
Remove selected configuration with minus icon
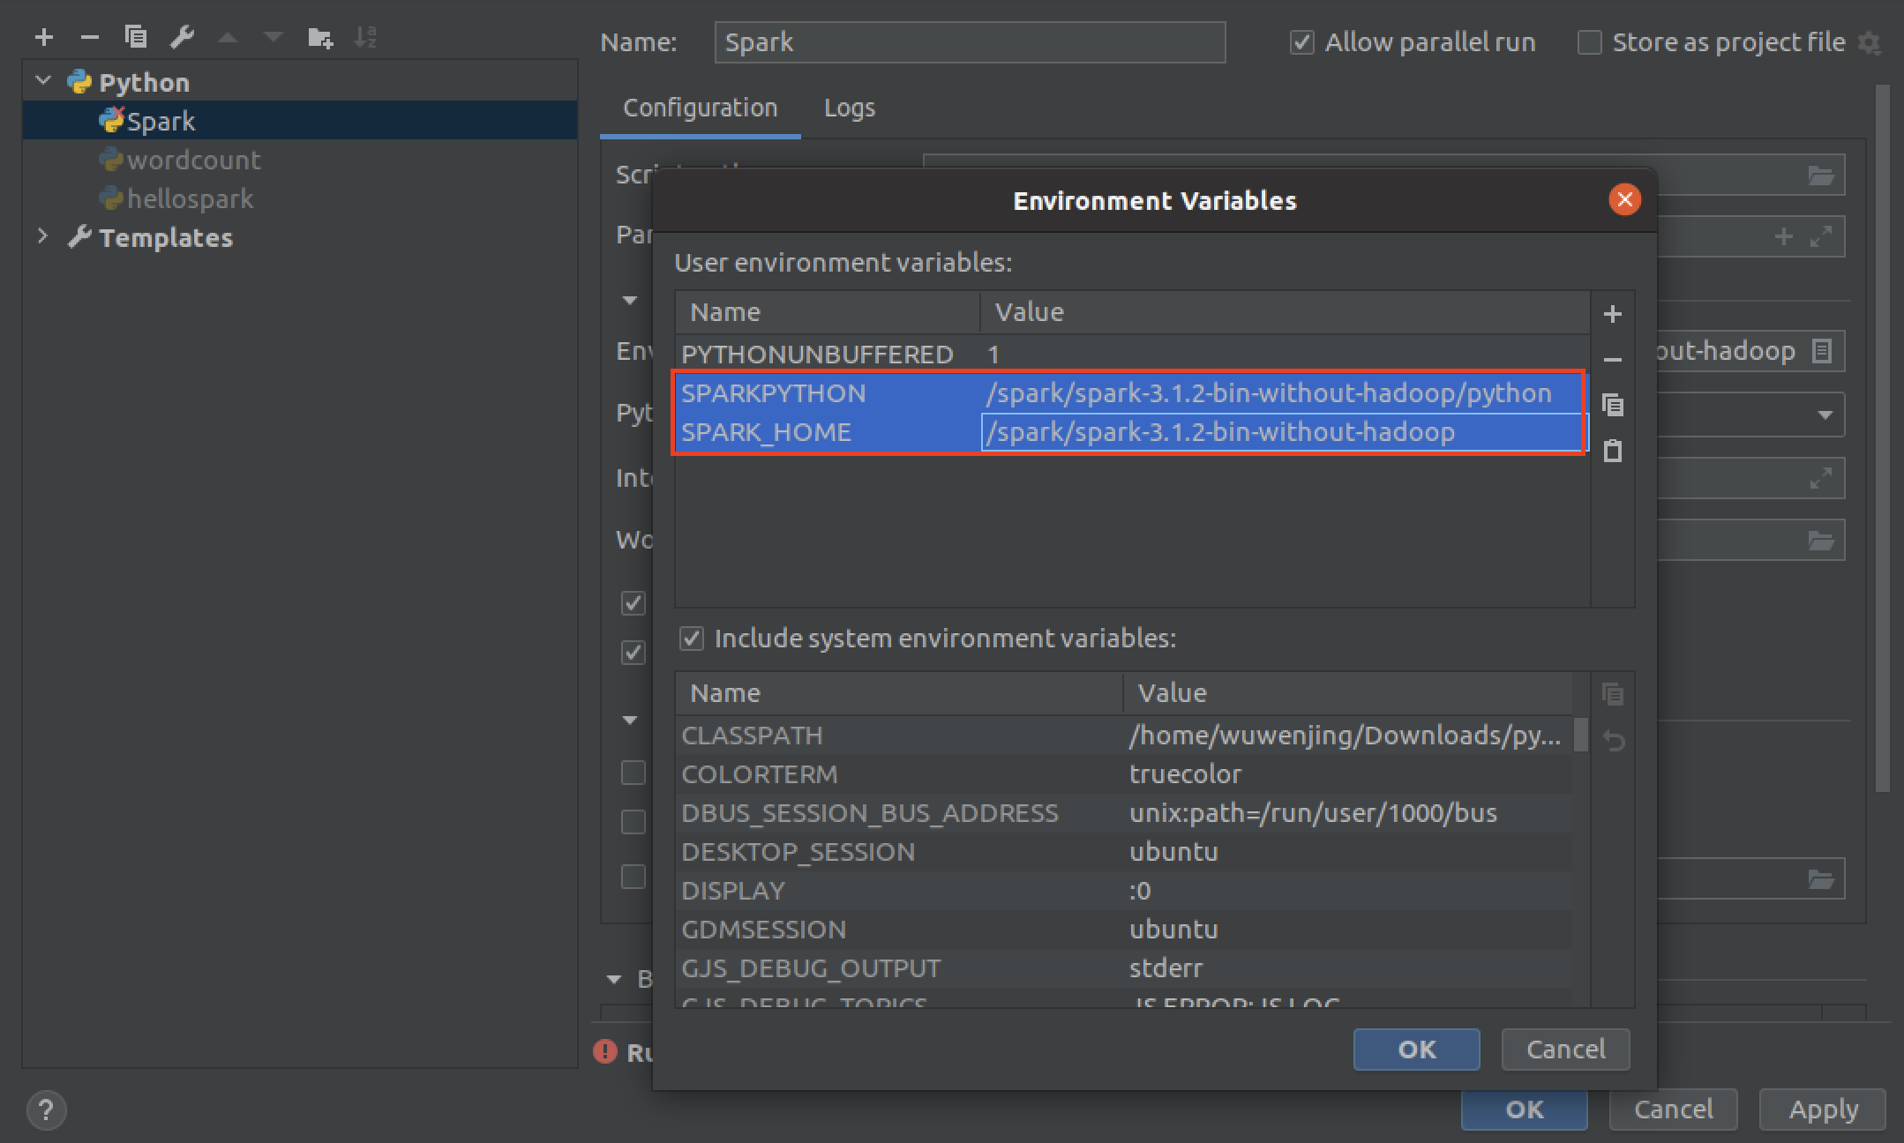[x=89, y=37]
